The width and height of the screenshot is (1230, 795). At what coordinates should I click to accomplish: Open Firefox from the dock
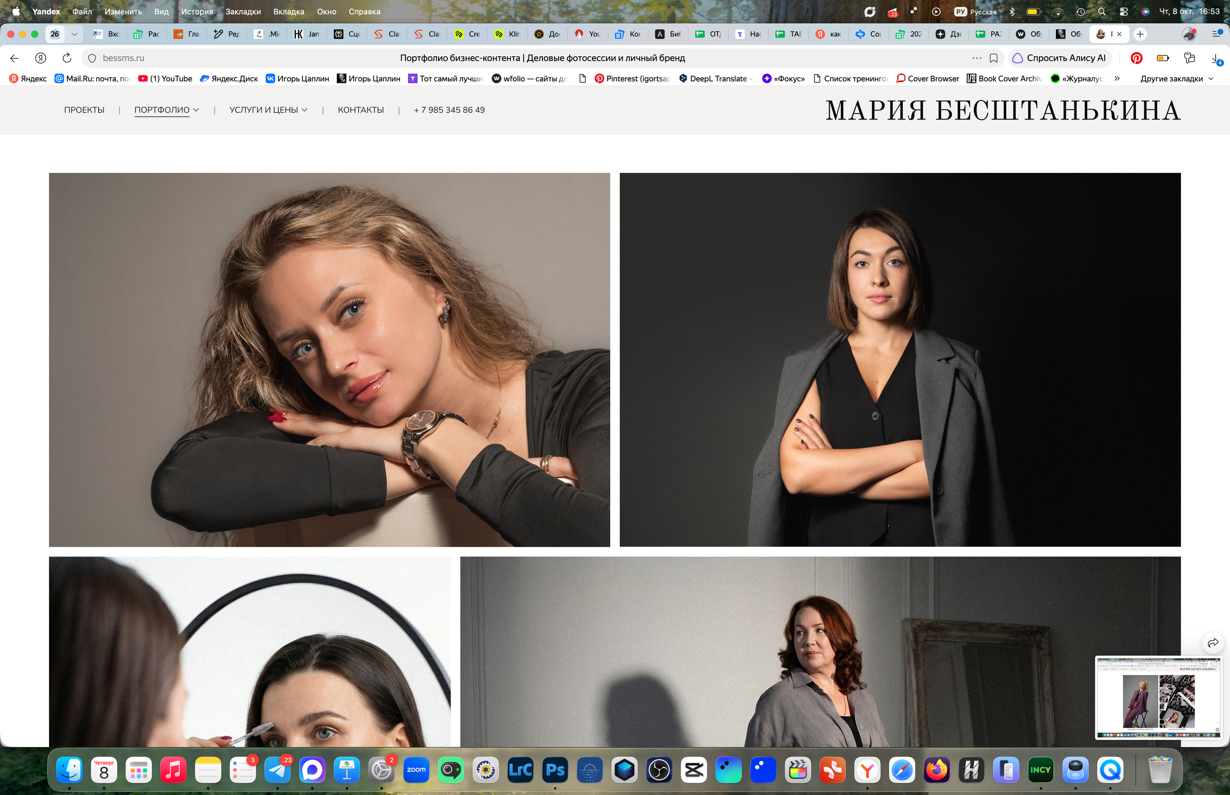(937, 770)
